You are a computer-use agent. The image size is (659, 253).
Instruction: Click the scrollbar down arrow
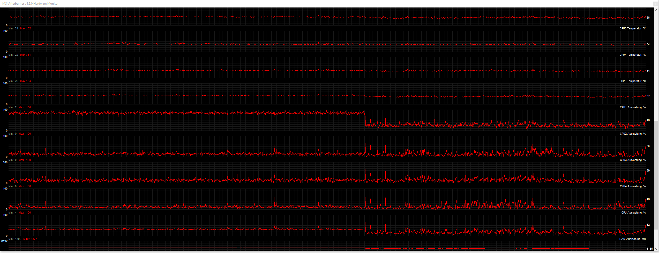[656, 249]
